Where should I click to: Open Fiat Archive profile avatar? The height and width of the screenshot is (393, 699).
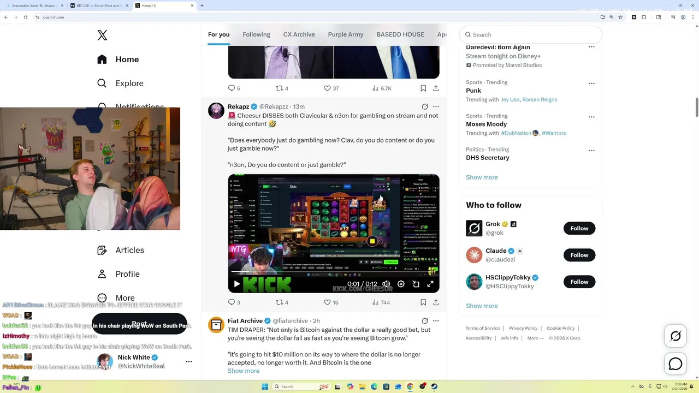[x=216, y=325]
